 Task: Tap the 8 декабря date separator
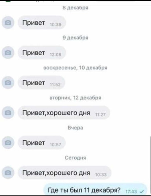(x=75, y=8)
